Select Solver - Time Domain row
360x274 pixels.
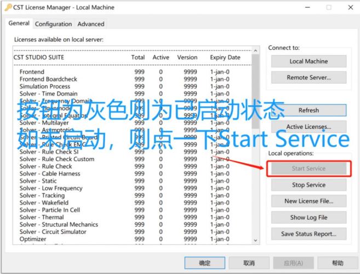coord(132,94)
